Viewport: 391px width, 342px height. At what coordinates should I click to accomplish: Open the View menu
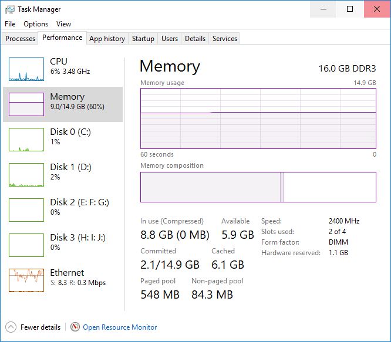pos(63,24)
